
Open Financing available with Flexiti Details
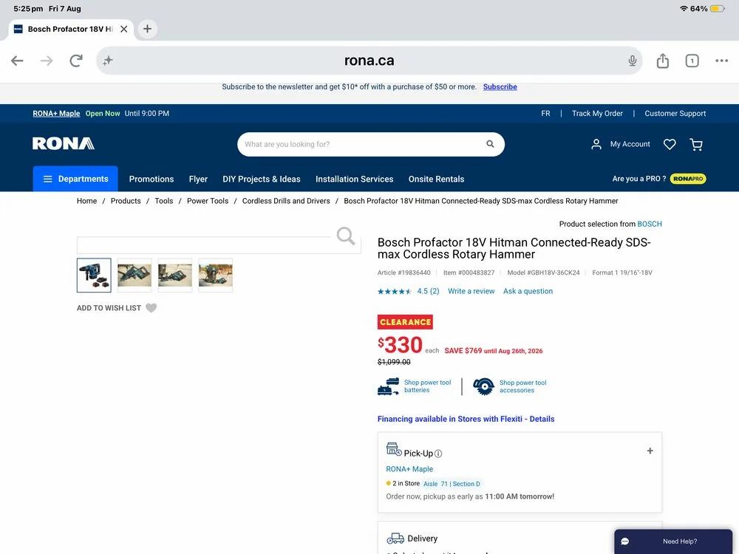point(466,419)
